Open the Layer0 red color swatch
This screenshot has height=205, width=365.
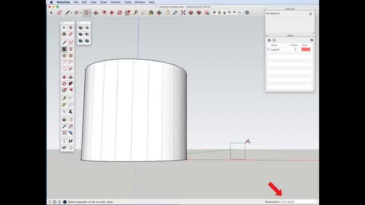[306, 50]
